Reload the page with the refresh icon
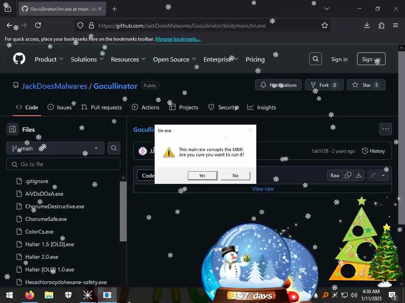This screenshot has width=405, height=303. [x=38, y=25]
